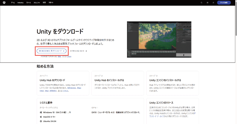
Task: Click the Mac ARM64 link in Step 1
Action: click(51, 91)
